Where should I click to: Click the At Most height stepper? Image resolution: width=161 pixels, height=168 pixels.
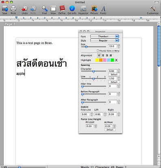[114, 126]
